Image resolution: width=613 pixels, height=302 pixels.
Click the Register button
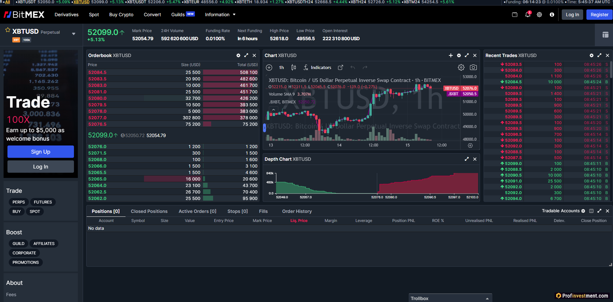[x=599, y=15]
